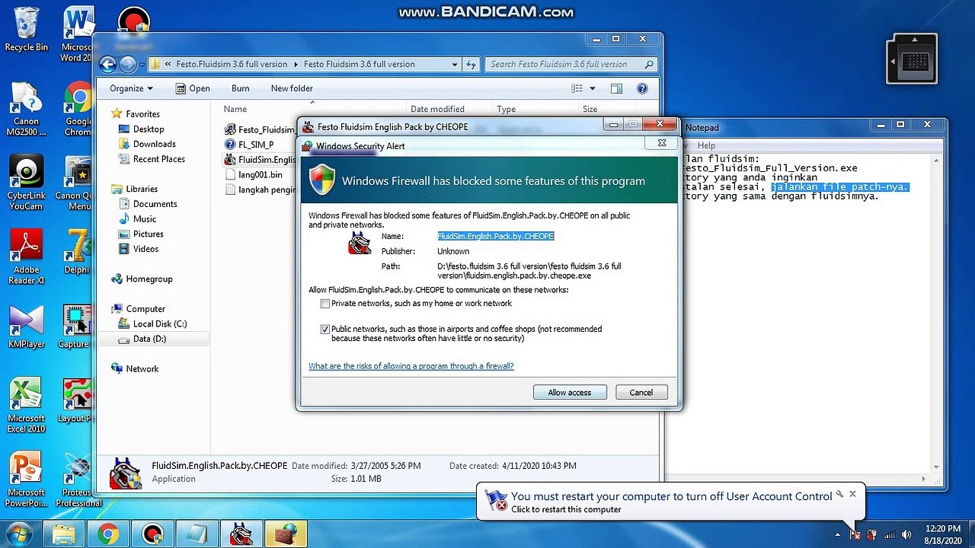Select the lang001.bin file
Screen dimensions: 975x548
point(260,175)
